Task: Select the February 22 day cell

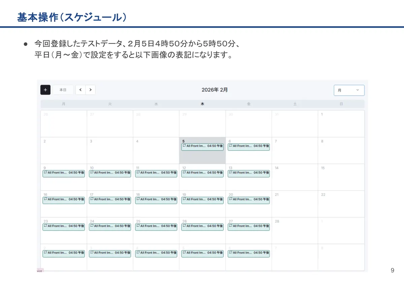Action: 341,204
